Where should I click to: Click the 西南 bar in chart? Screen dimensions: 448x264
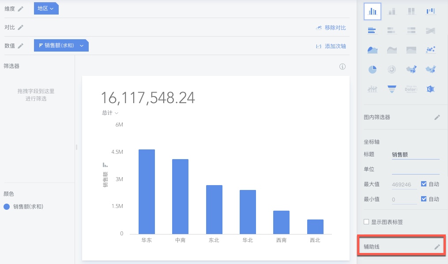282,223
